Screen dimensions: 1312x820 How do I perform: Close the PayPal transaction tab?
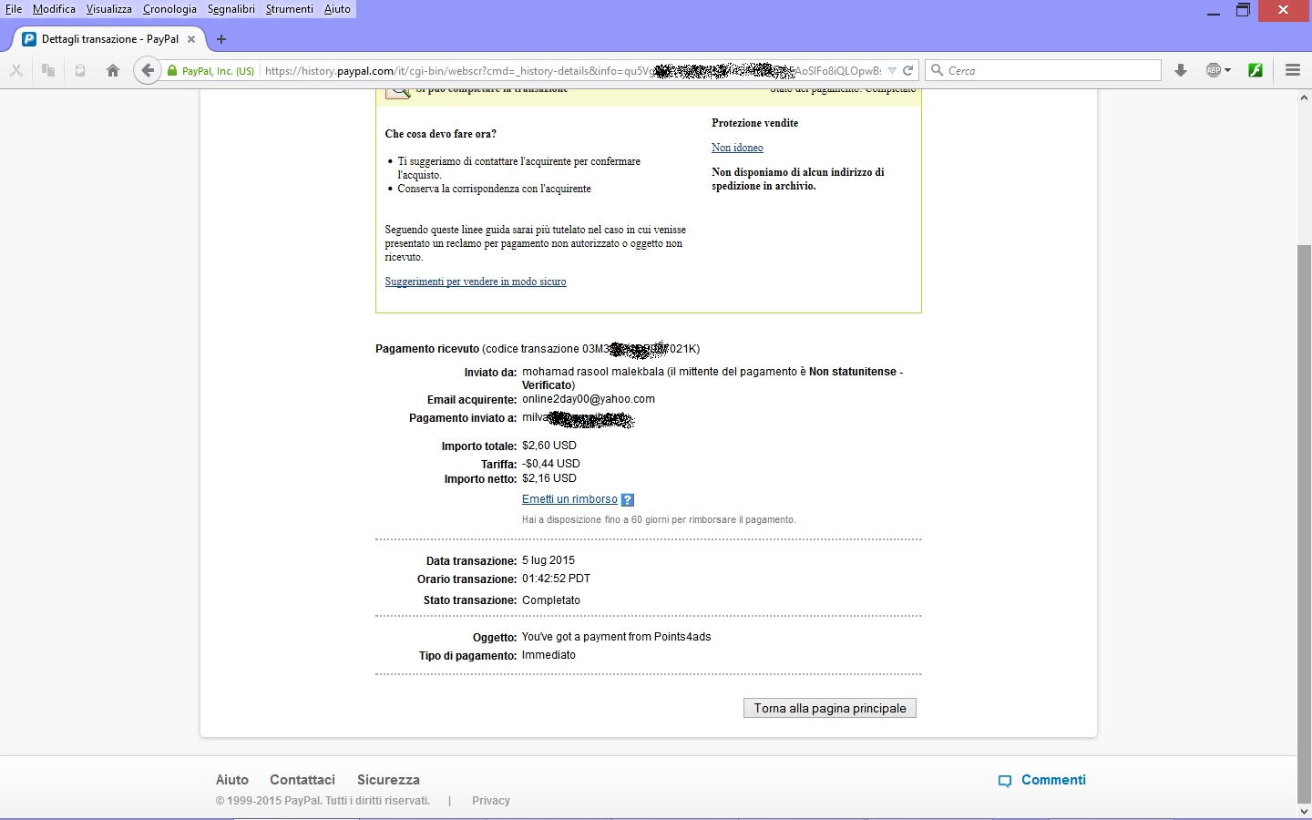click(x=191, y=39)
